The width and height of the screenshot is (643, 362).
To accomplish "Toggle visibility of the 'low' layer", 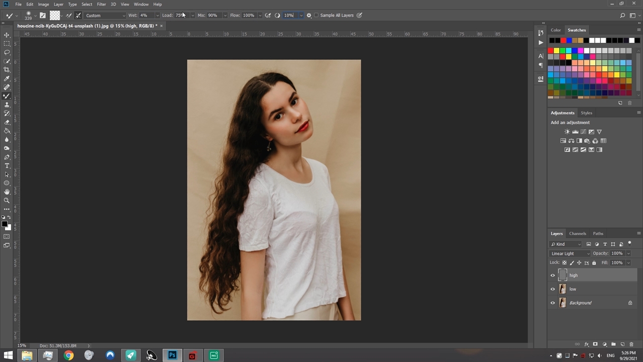I will 553,289.
